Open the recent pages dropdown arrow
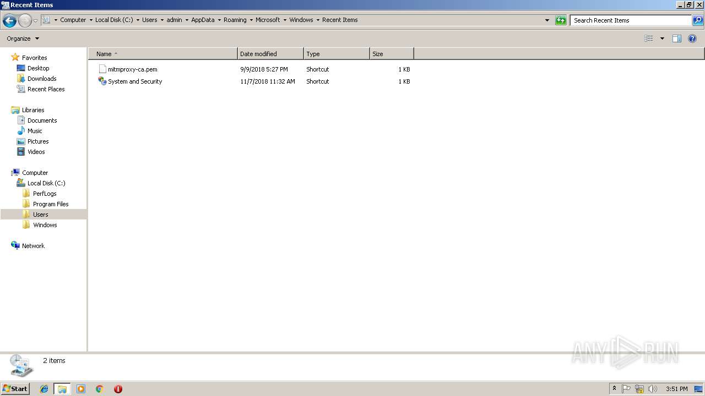The height and width of the screenshot is (396, 705). pyautogui.click(x=36, y=21)
